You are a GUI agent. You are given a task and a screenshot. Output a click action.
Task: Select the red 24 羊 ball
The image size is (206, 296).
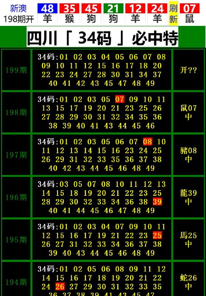pyautogui.click(x=157, y=14)
